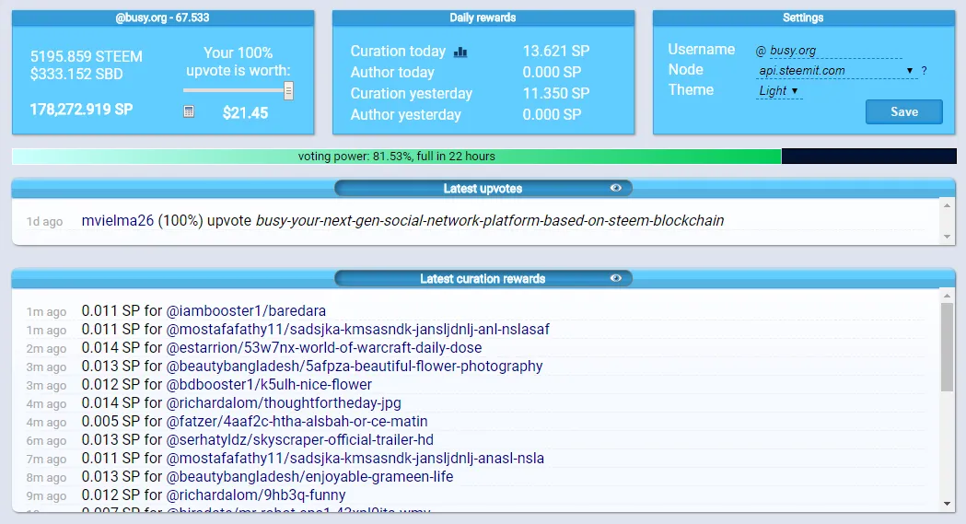The width and height of the screenshot is (966, 524).
Task: Click the Settings panel title
Action: (803, 17)
